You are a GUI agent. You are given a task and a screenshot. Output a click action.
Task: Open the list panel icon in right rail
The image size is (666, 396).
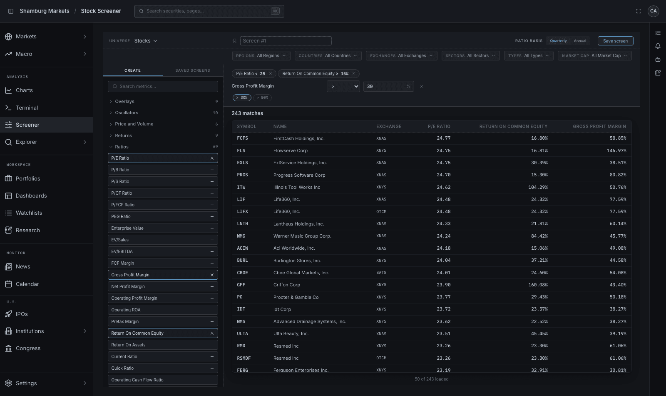658,33
